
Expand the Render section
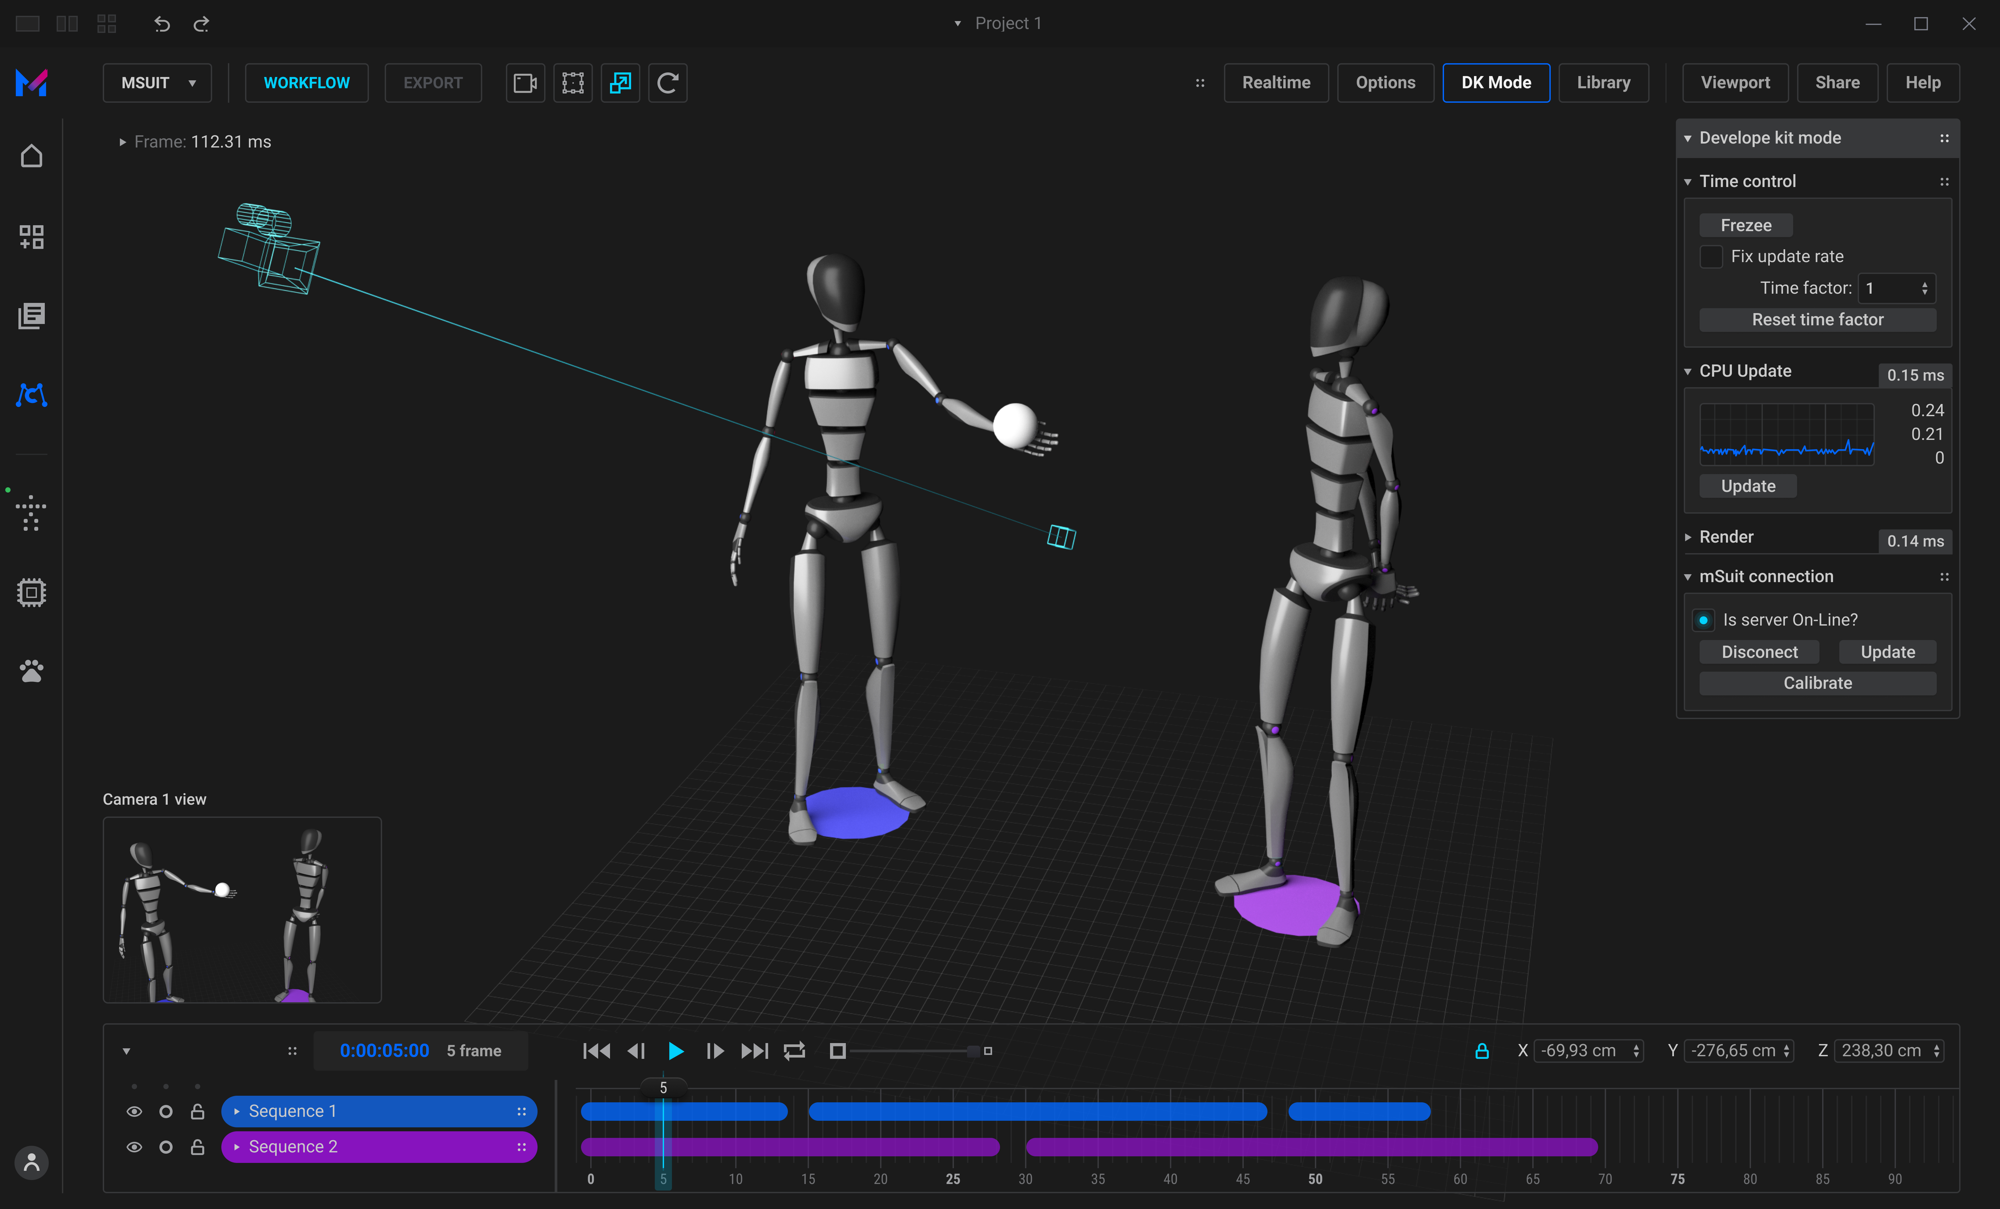coord(1688,537)
